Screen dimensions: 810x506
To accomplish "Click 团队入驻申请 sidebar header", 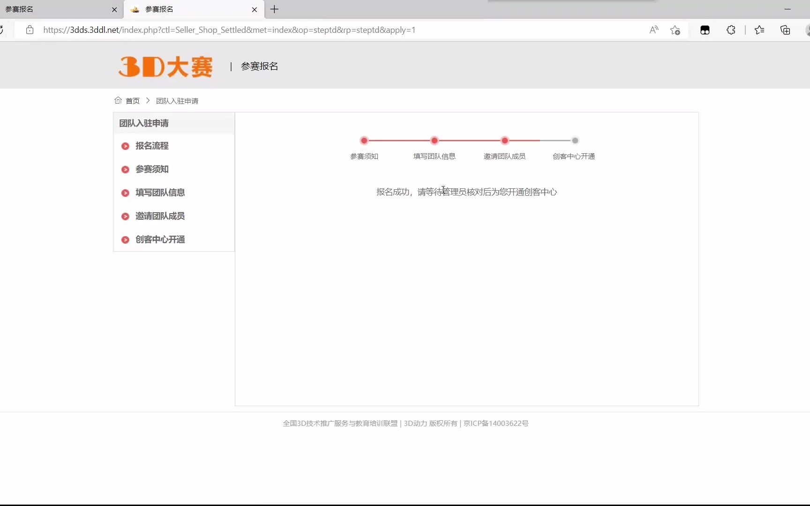I will 144,123.
